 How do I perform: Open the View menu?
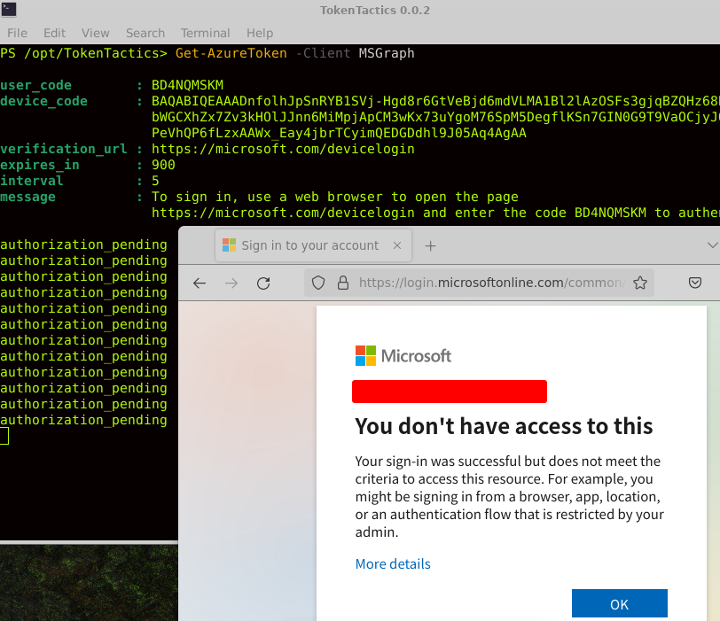96,33
